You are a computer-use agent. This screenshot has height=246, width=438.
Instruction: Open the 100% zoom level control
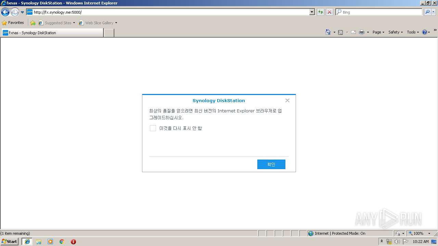(416, 233)
